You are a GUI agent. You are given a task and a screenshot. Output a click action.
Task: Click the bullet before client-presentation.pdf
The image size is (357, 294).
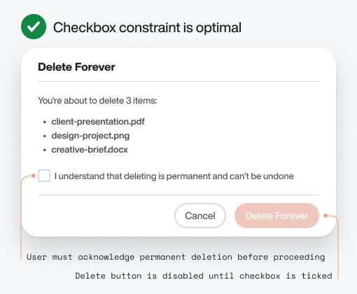(x=45, y=122)
